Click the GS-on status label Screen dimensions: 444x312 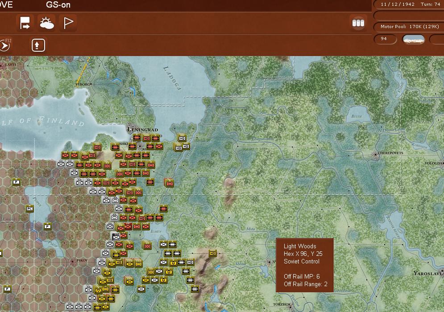(x=58, y=5)
